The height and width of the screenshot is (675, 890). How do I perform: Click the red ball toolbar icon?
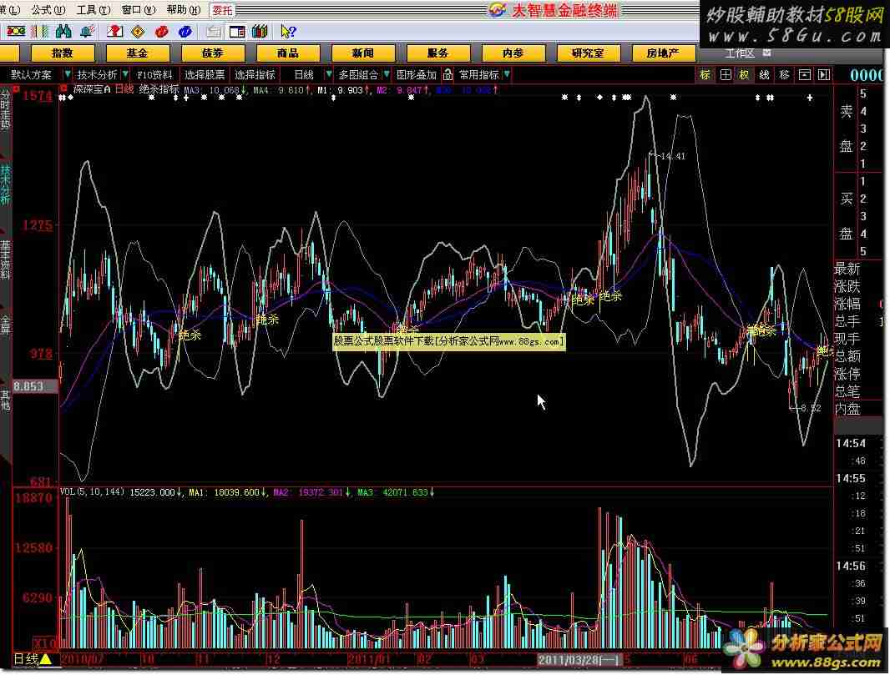[162, 32]
